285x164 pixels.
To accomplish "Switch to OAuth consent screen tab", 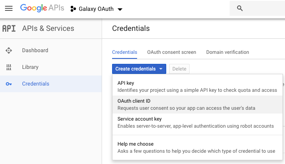I will (x=172, y=52).
